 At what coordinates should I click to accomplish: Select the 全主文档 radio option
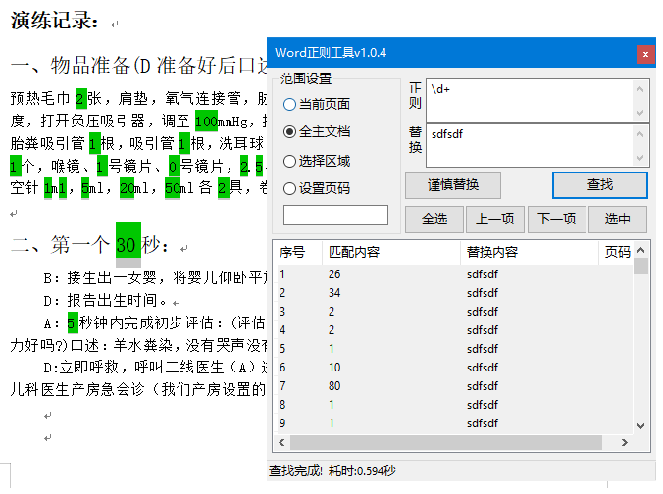pos(289,131)
